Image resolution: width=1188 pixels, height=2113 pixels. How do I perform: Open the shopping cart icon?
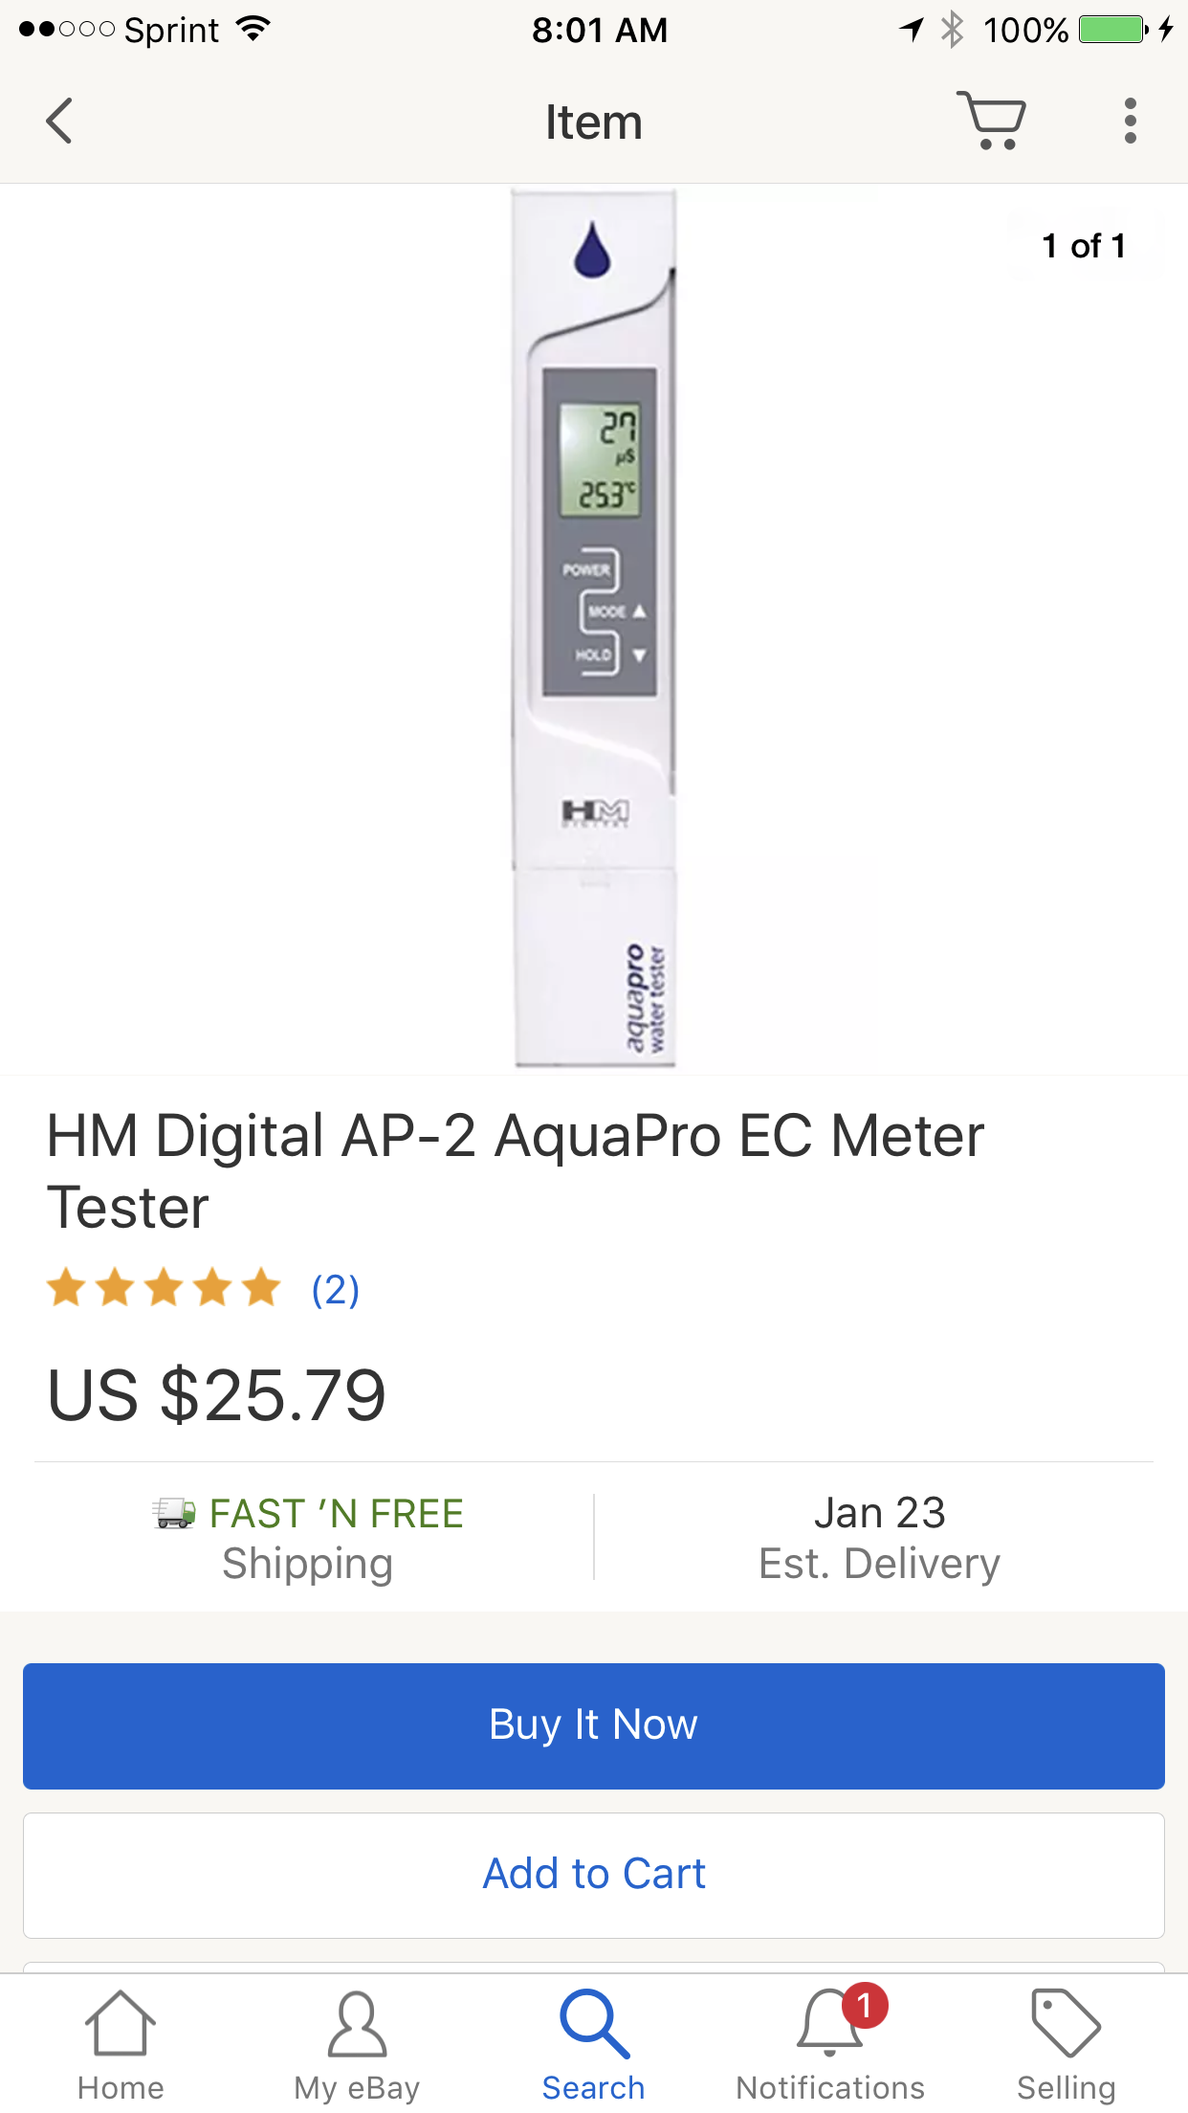992,121
